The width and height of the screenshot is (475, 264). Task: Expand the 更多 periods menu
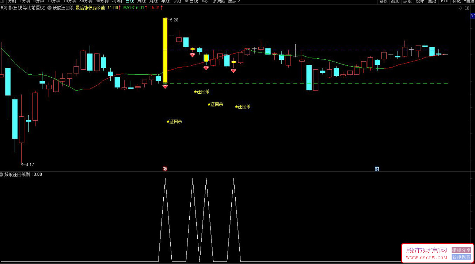[234, 1]
